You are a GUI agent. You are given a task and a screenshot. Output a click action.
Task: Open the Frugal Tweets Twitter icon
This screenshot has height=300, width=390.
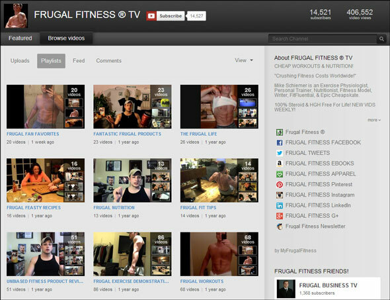point(280,153)
